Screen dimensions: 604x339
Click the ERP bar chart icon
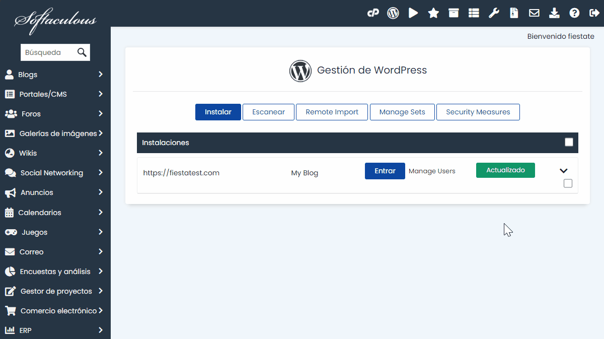click(10, 330)
